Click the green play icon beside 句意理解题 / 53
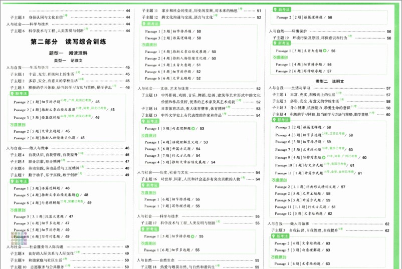The width and height of the screenshot is (402, 269). [193, 128]
